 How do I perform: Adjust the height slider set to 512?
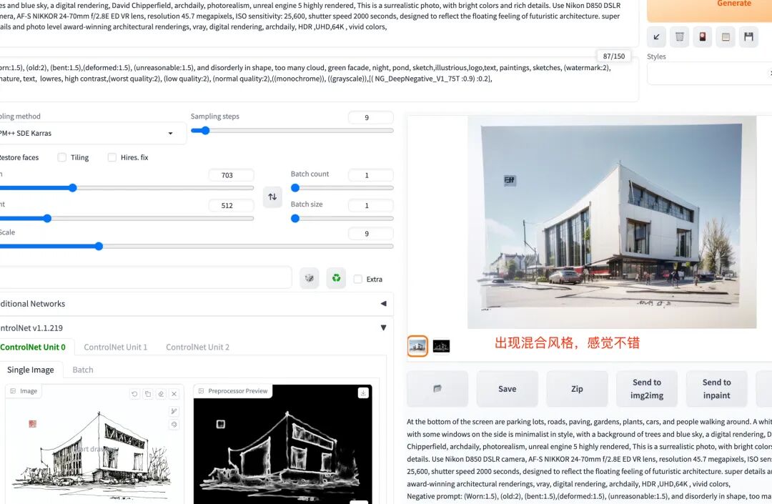point(127,218)
